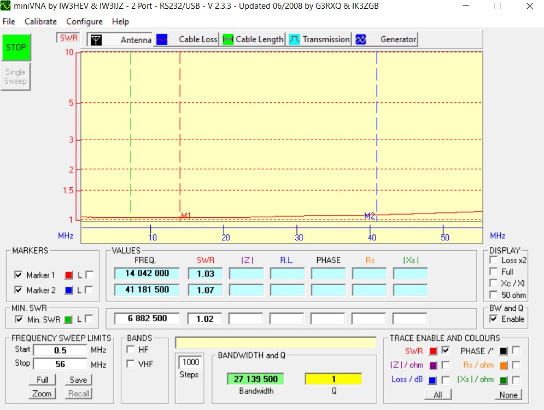Select the Antenna mode icon
544x410 pixels.
[96, 40]
